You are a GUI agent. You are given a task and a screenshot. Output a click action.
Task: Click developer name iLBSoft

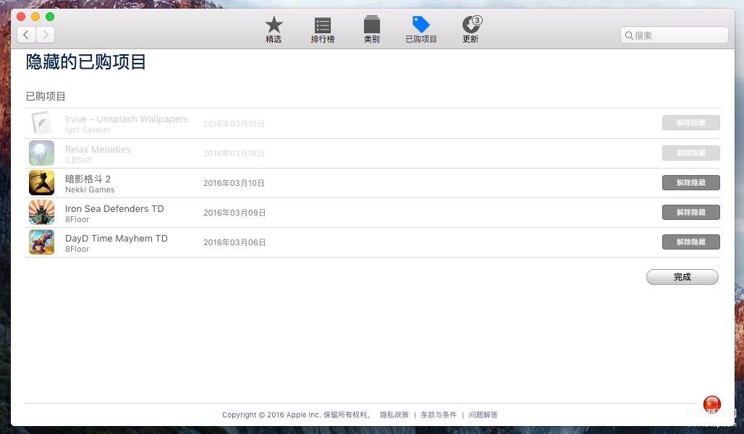(x=78, y=160)
